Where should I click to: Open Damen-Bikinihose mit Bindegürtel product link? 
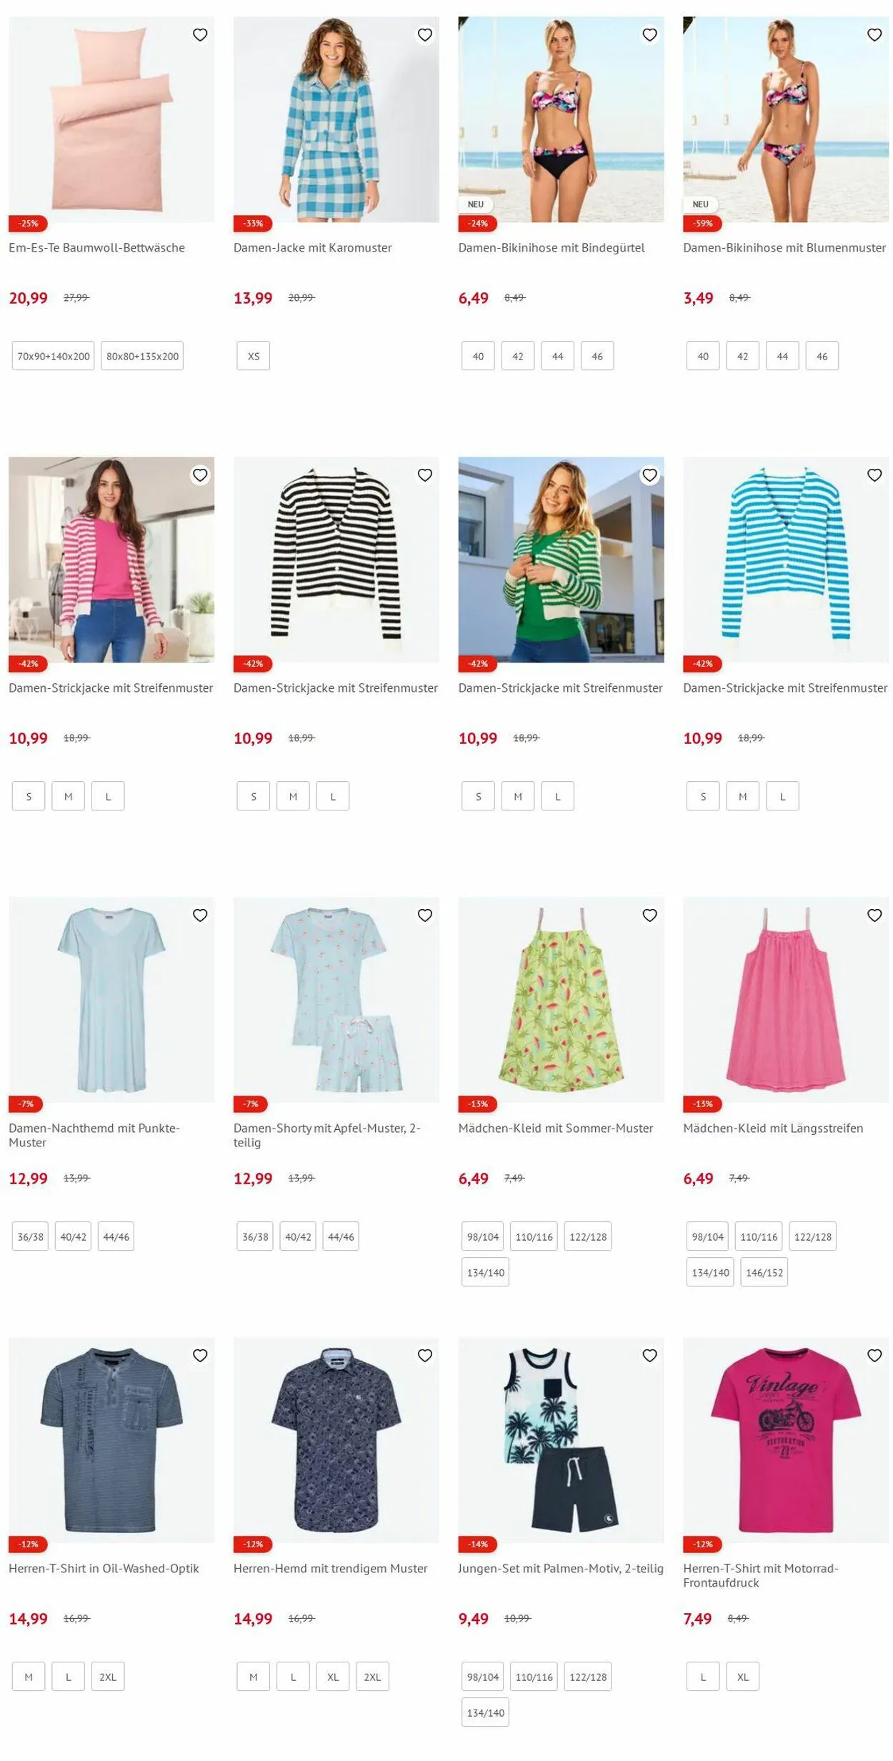click(x=552, y=248)
